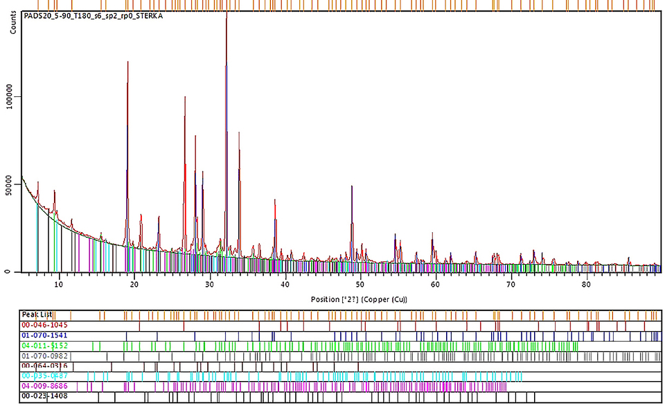Click the 80 tick on position axis
The height and width of the screenshot is (406, 665).
tap(586, 284)
